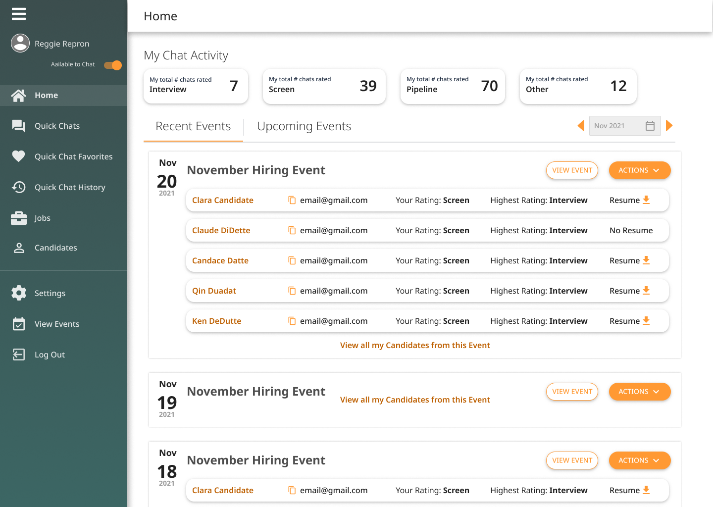Expand Actions dropdown for Nov 18 event
Image resolution: width=713 pixels, height=507 pixels.
(639, 460)
